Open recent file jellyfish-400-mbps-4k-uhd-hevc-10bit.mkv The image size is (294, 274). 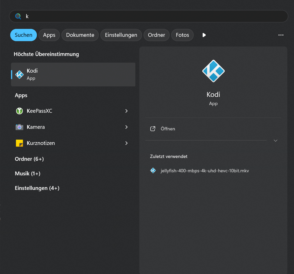(213, 171)
